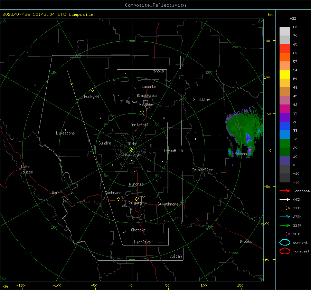The height and width of the screenshot is (290, 311).
Task: Select the Sundre label
Action: coord(105,143)
